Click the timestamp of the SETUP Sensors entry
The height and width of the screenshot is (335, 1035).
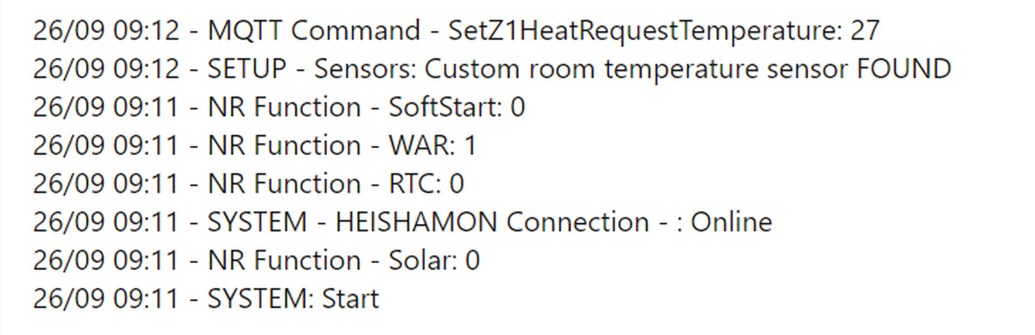pyautogui.click(x=106, y=69)
